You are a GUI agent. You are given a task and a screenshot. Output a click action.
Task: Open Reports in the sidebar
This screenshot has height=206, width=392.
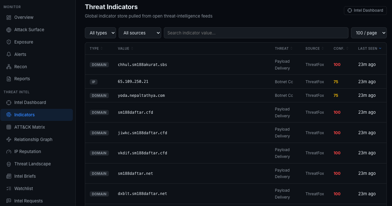coord(36,79)
